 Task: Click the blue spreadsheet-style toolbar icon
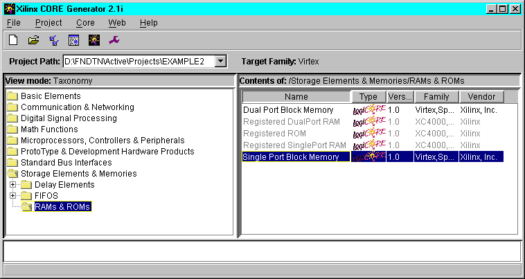click(x=73, y=40)
